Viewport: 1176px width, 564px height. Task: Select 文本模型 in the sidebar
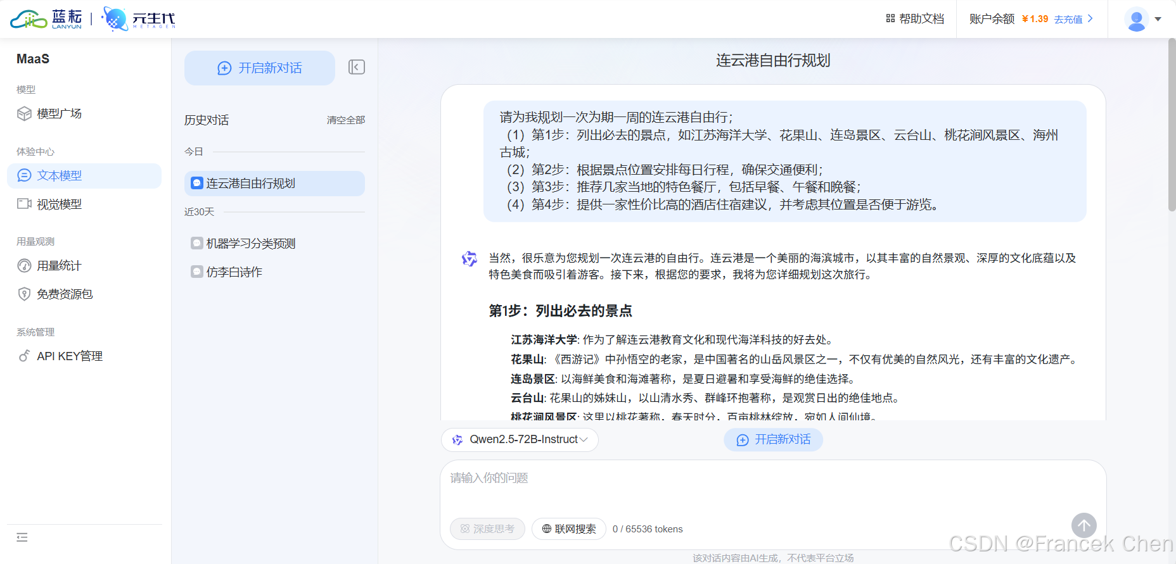(84, 175)
